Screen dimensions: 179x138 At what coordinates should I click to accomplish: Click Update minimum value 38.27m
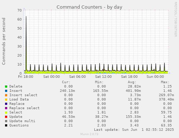(102, 117)
